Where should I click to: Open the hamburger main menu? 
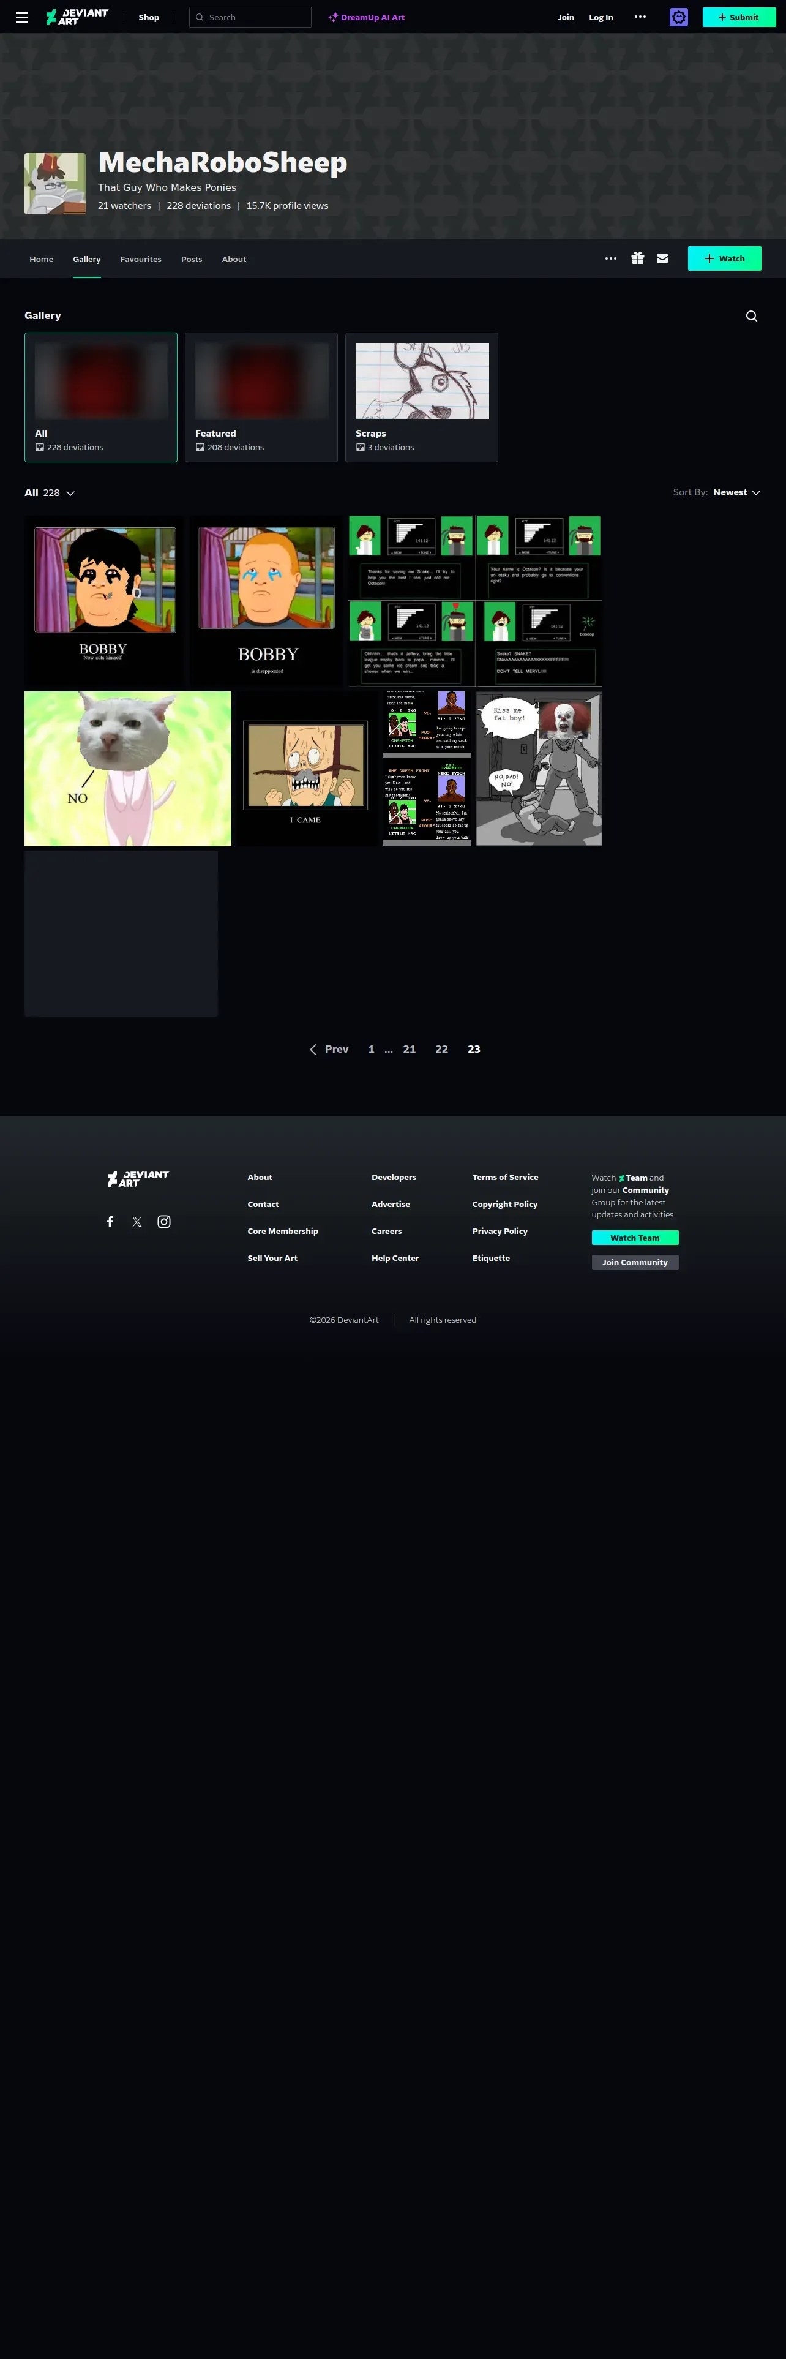[x=22, y=17]
